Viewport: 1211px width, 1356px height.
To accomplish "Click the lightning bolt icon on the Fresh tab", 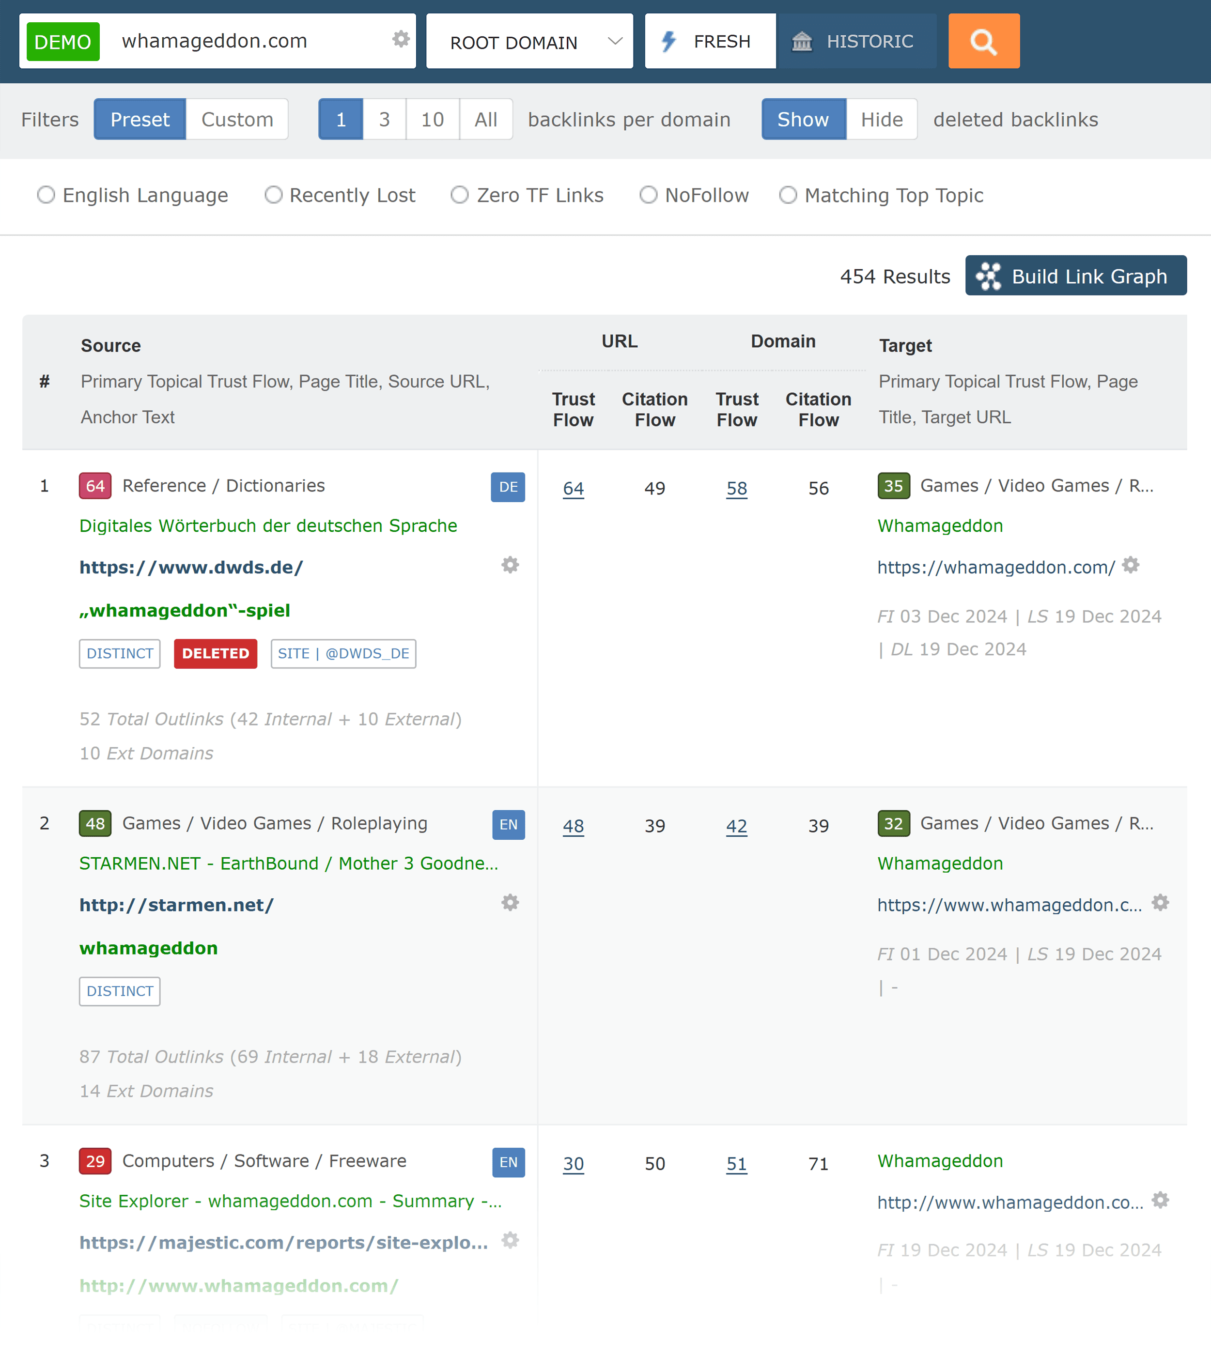I will [668, 41].
